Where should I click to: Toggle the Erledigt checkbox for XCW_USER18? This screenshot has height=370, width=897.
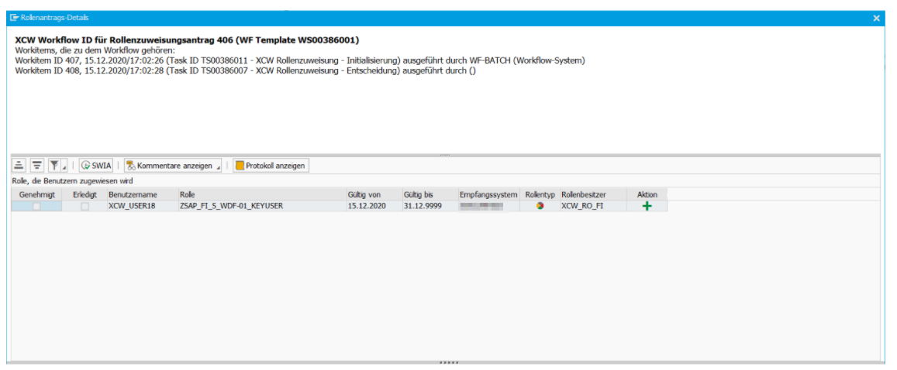point(85,207)
